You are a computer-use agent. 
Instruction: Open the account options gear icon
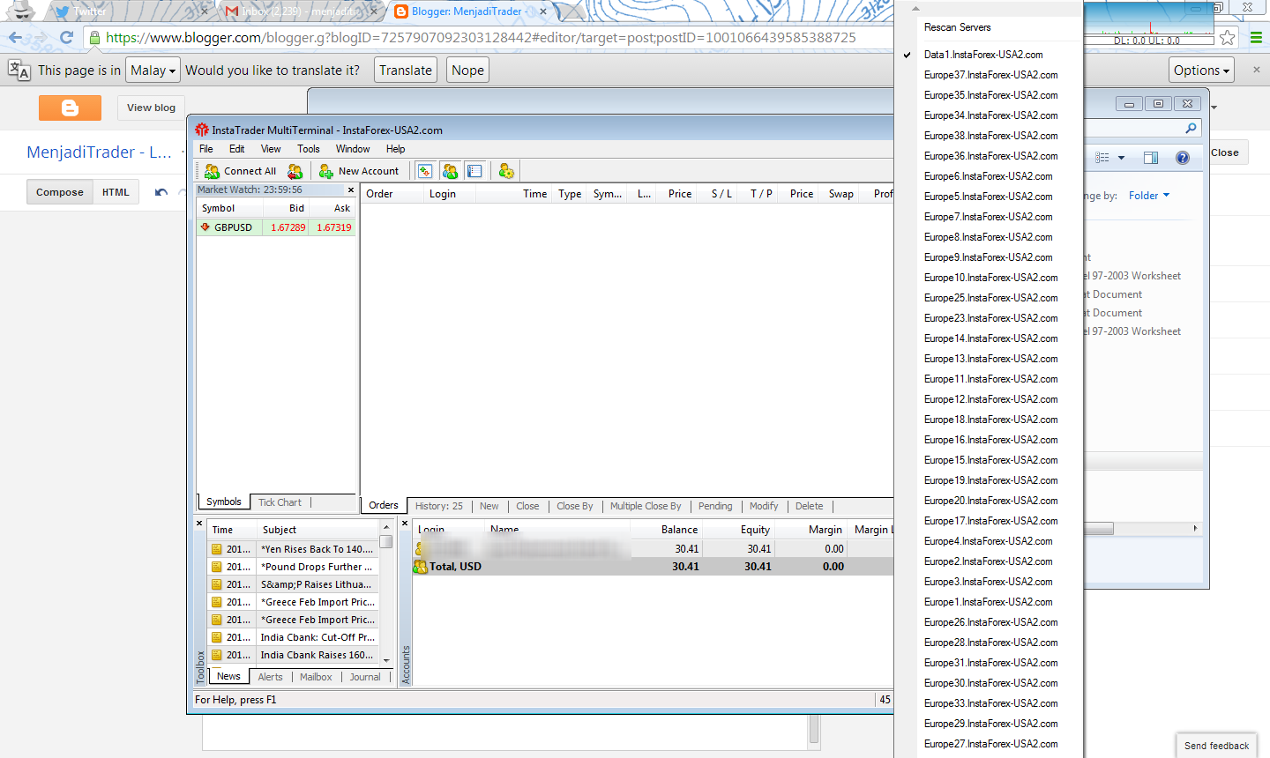click(x=506, y=171)
